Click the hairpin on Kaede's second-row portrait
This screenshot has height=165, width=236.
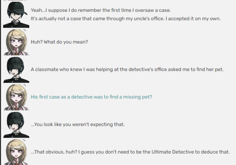coord(21,37)
